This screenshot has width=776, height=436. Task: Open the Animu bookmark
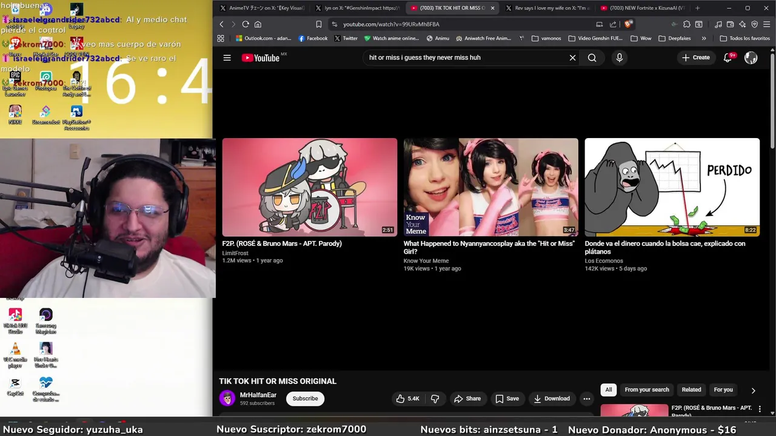tap(438, 38)
